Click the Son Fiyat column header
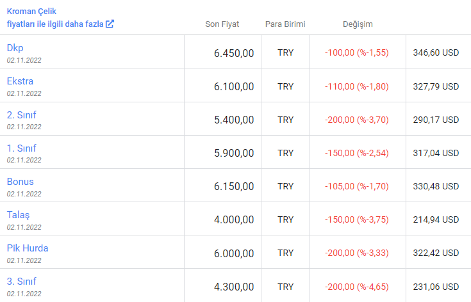 (222, 24)
